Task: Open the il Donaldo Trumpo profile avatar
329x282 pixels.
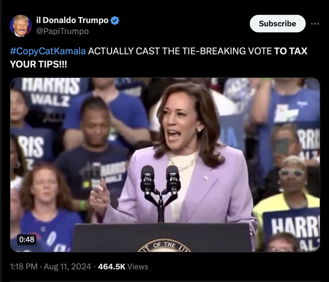Action: (21, 26)
